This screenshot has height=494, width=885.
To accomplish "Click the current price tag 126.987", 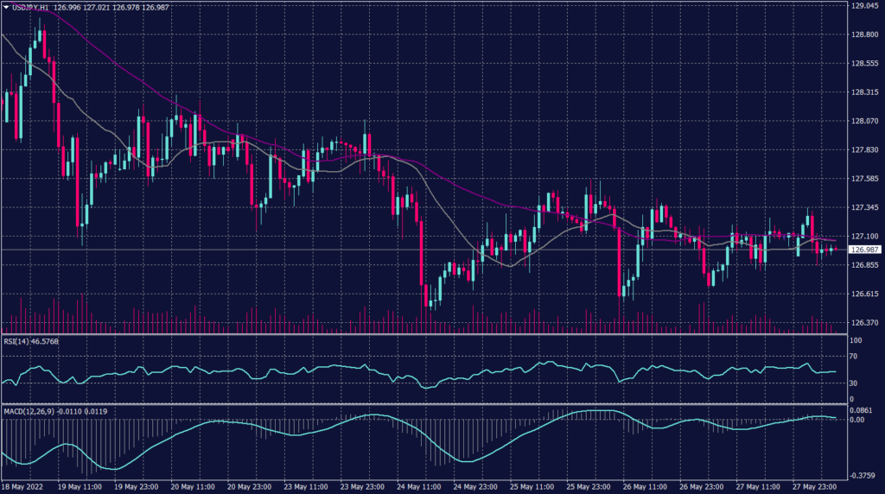I will click(x=864, y=250).
